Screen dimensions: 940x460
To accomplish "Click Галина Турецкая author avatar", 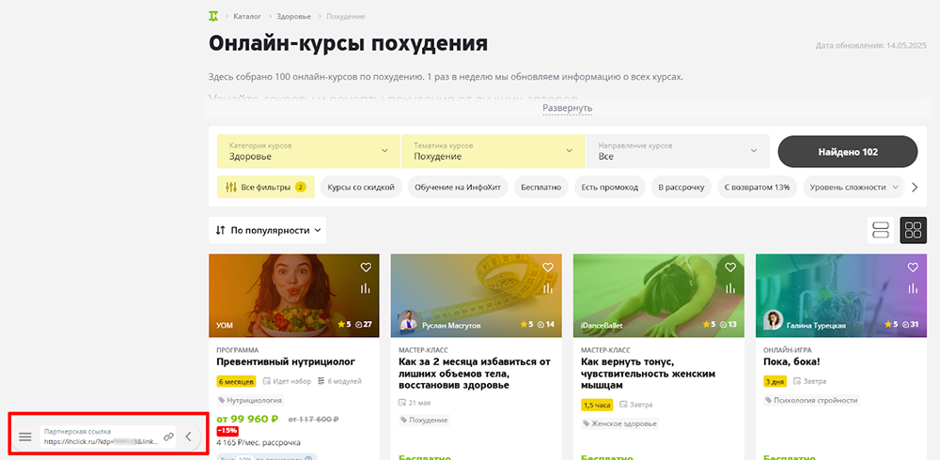I will [x=774, y=320].
